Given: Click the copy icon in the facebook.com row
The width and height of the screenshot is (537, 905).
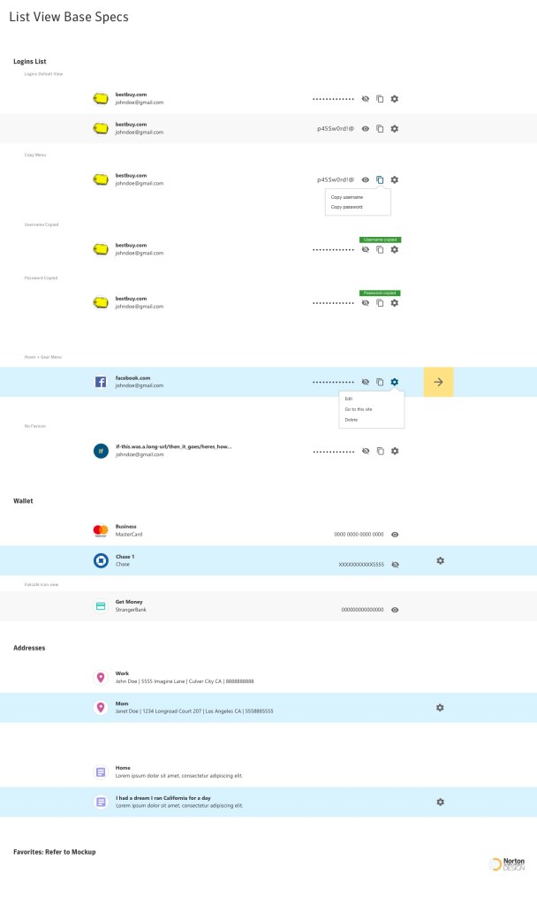Looking at the screenshot, I should pyautogui.click(x=380, y=382).
